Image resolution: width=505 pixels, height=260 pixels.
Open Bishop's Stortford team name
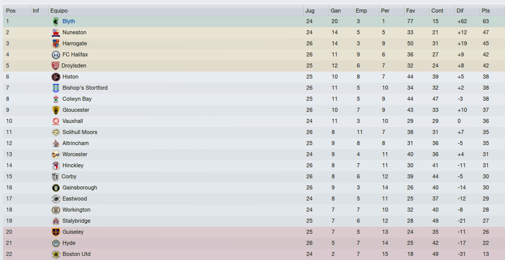click(x=85, y=88)
